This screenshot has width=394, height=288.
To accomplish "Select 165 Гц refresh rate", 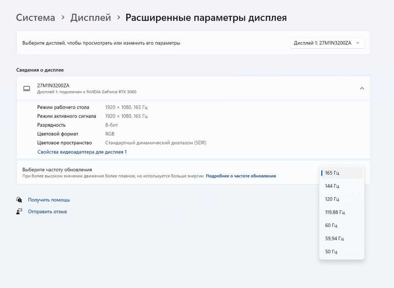I will pos(342,173).
